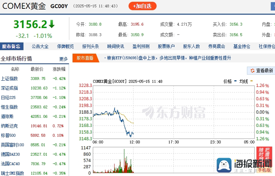This screenshot has height=176, width=275.
Task: Click the 更多 link in 全球市场行情
Action: coord(63,59)
